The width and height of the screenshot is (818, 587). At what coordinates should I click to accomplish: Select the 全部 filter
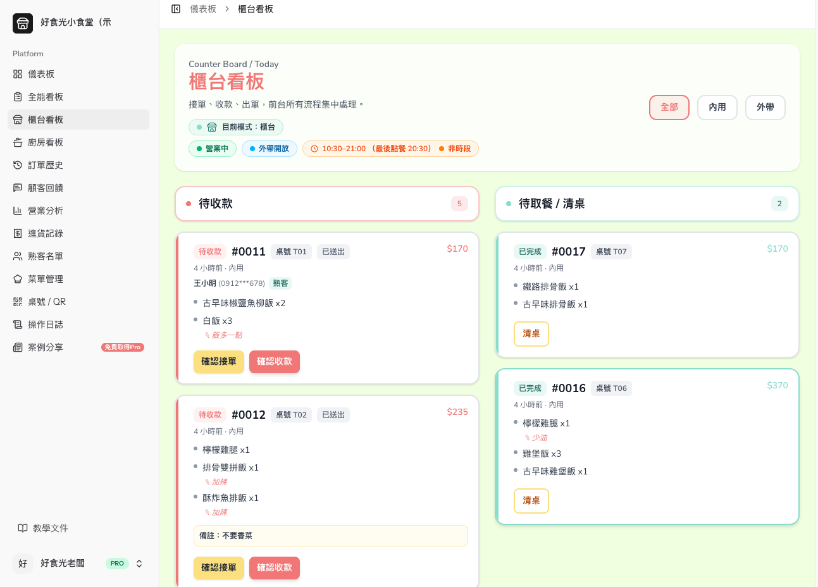(x=669, y=108)
